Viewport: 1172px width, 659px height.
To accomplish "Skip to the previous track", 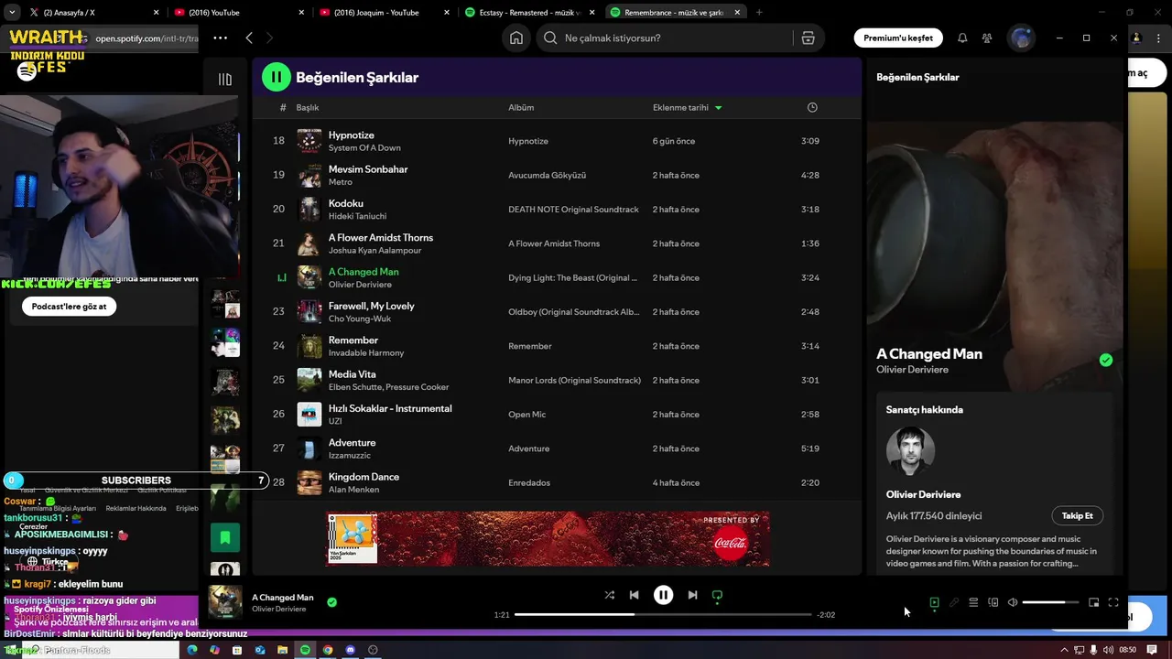I will (x=634, y=595).
